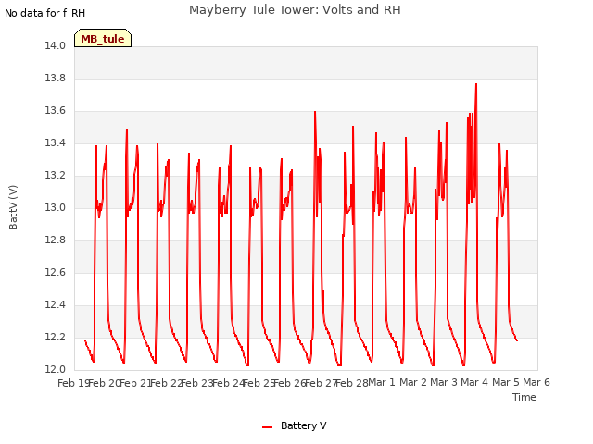The image size is (593, 444).
Task: Click the 12.6 y-axis tick label
Action: tap(56, 272)
